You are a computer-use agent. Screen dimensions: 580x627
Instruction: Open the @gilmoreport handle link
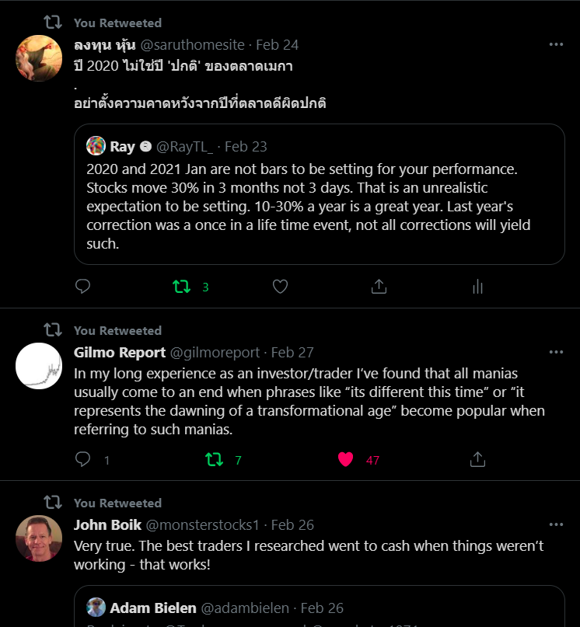[x=216, y=352]
